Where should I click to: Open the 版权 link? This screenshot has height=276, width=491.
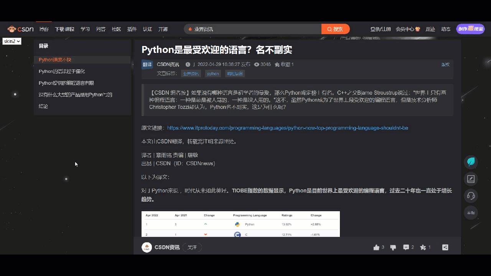click(x=445, y=64)
